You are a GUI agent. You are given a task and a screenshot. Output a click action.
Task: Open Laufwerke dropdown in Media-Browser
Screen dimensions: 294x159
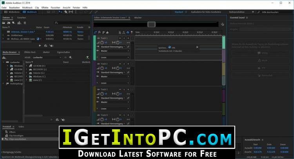(x=47, y=57)
